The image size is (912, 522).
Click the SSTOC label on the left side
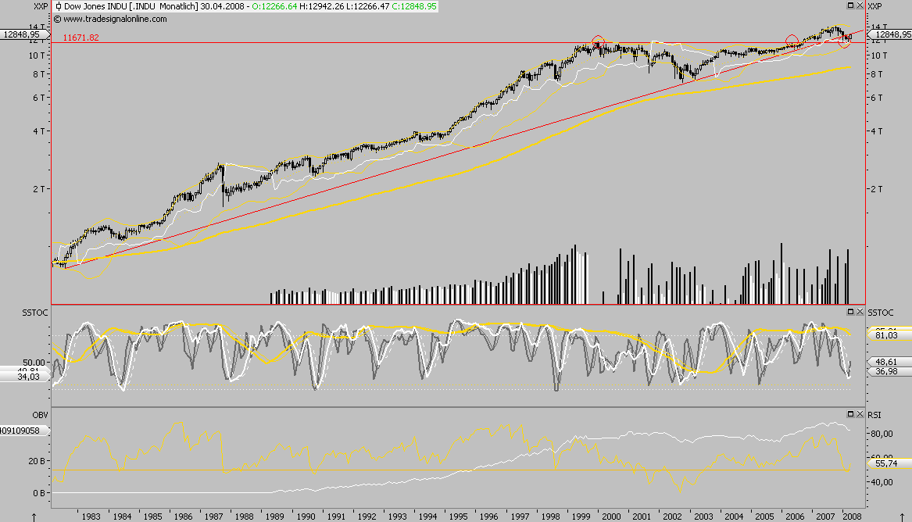(x=35, y=313)
